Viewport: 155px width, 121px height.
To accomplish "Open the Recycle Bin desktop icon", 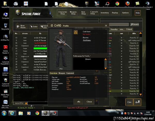I will (5, 27).
